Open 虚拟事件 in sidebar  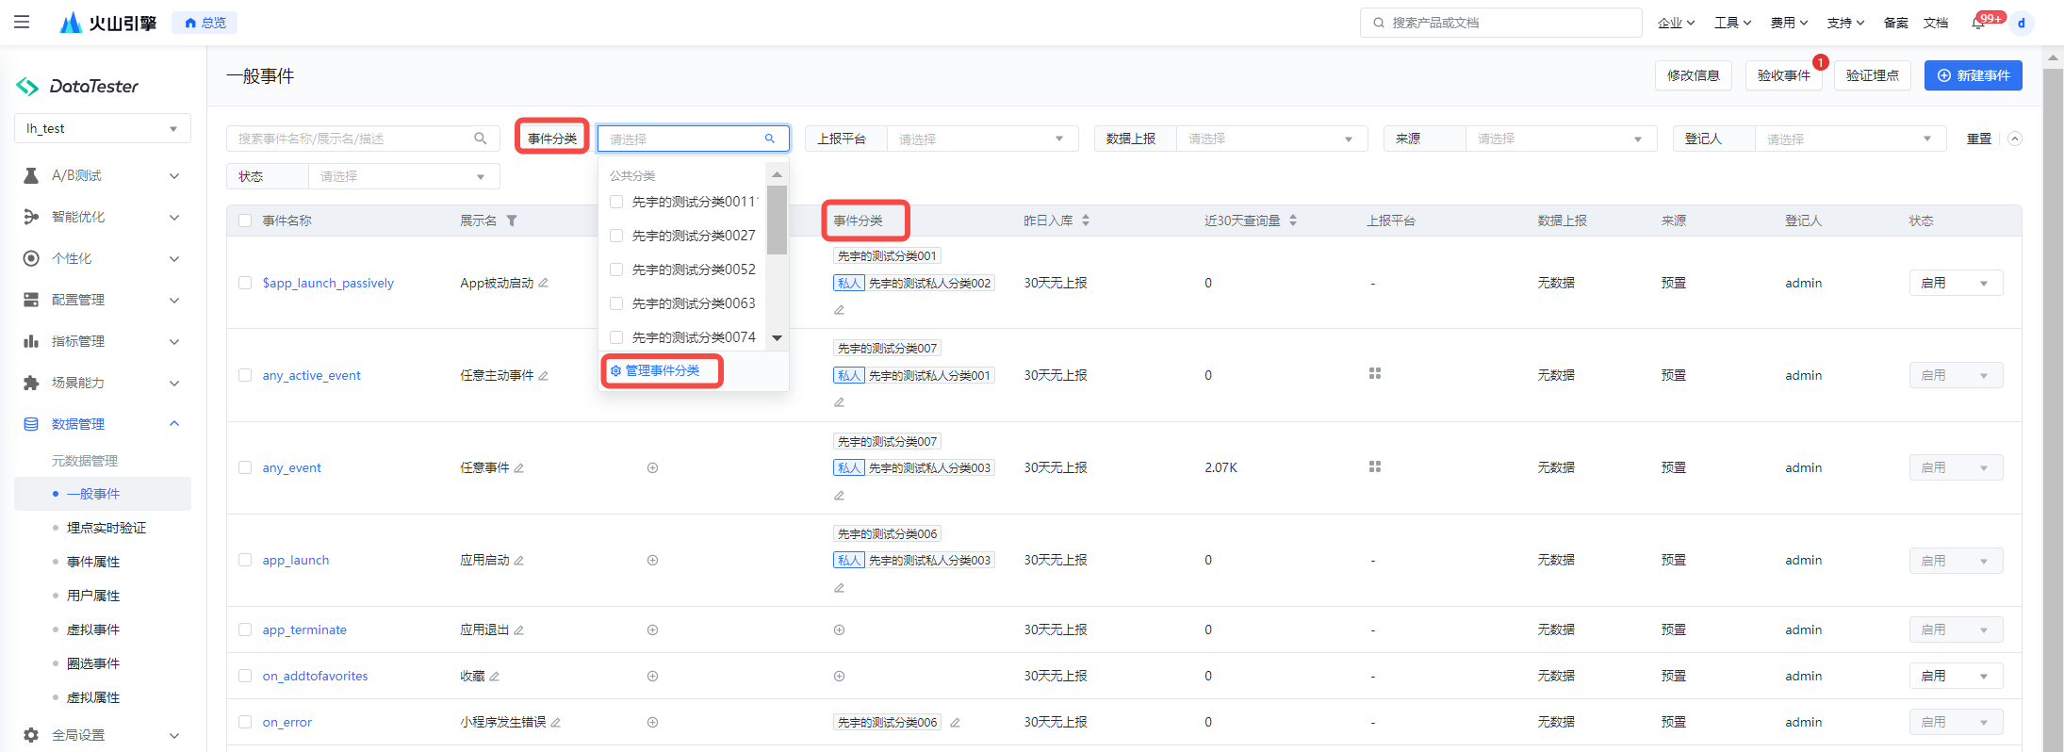(93, 629)
